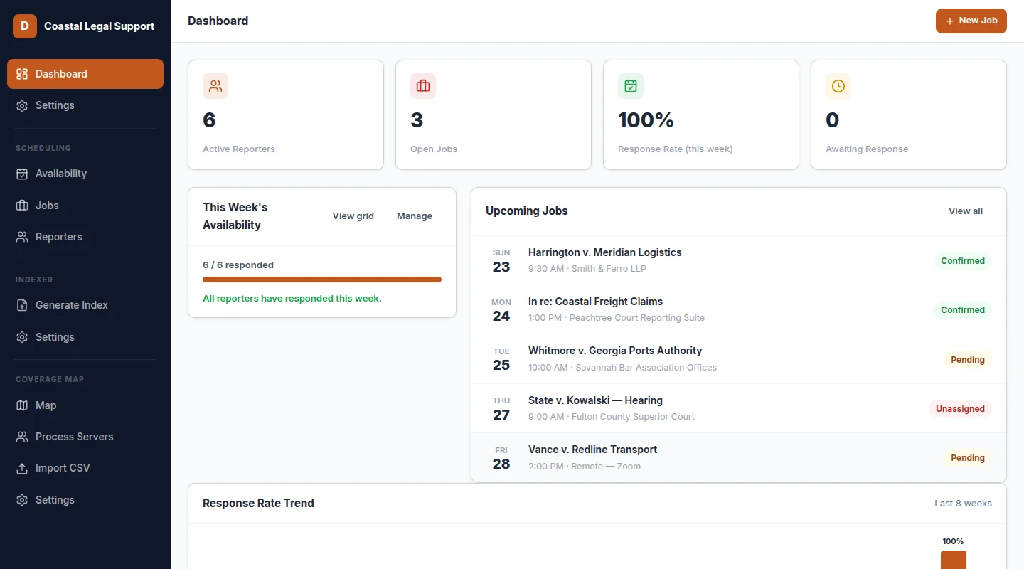Screen dimensions: 1024x569
Task: Create a job with the New Job button
Action: 971,21
